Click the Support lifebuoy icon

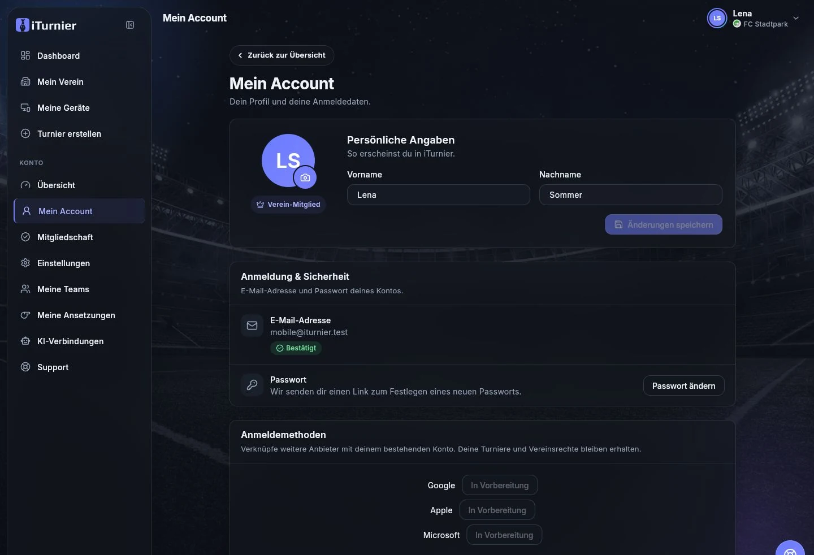point(25,367)
